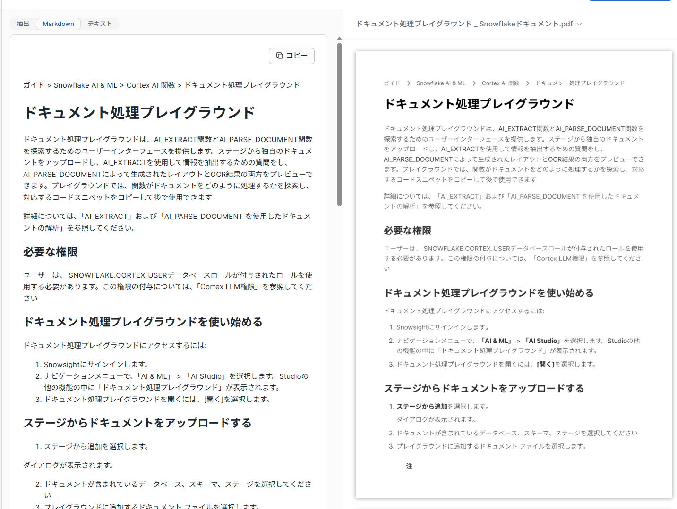The height and width of the screenshot is (509, 677).
Task: Click the main title ドキュメント処理プレイグラウンド in Markdown panel
Action: point(139,113)
